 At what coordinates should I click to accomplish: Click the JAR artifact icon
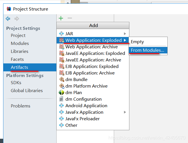pyautogui.click(x=61, y=34)
